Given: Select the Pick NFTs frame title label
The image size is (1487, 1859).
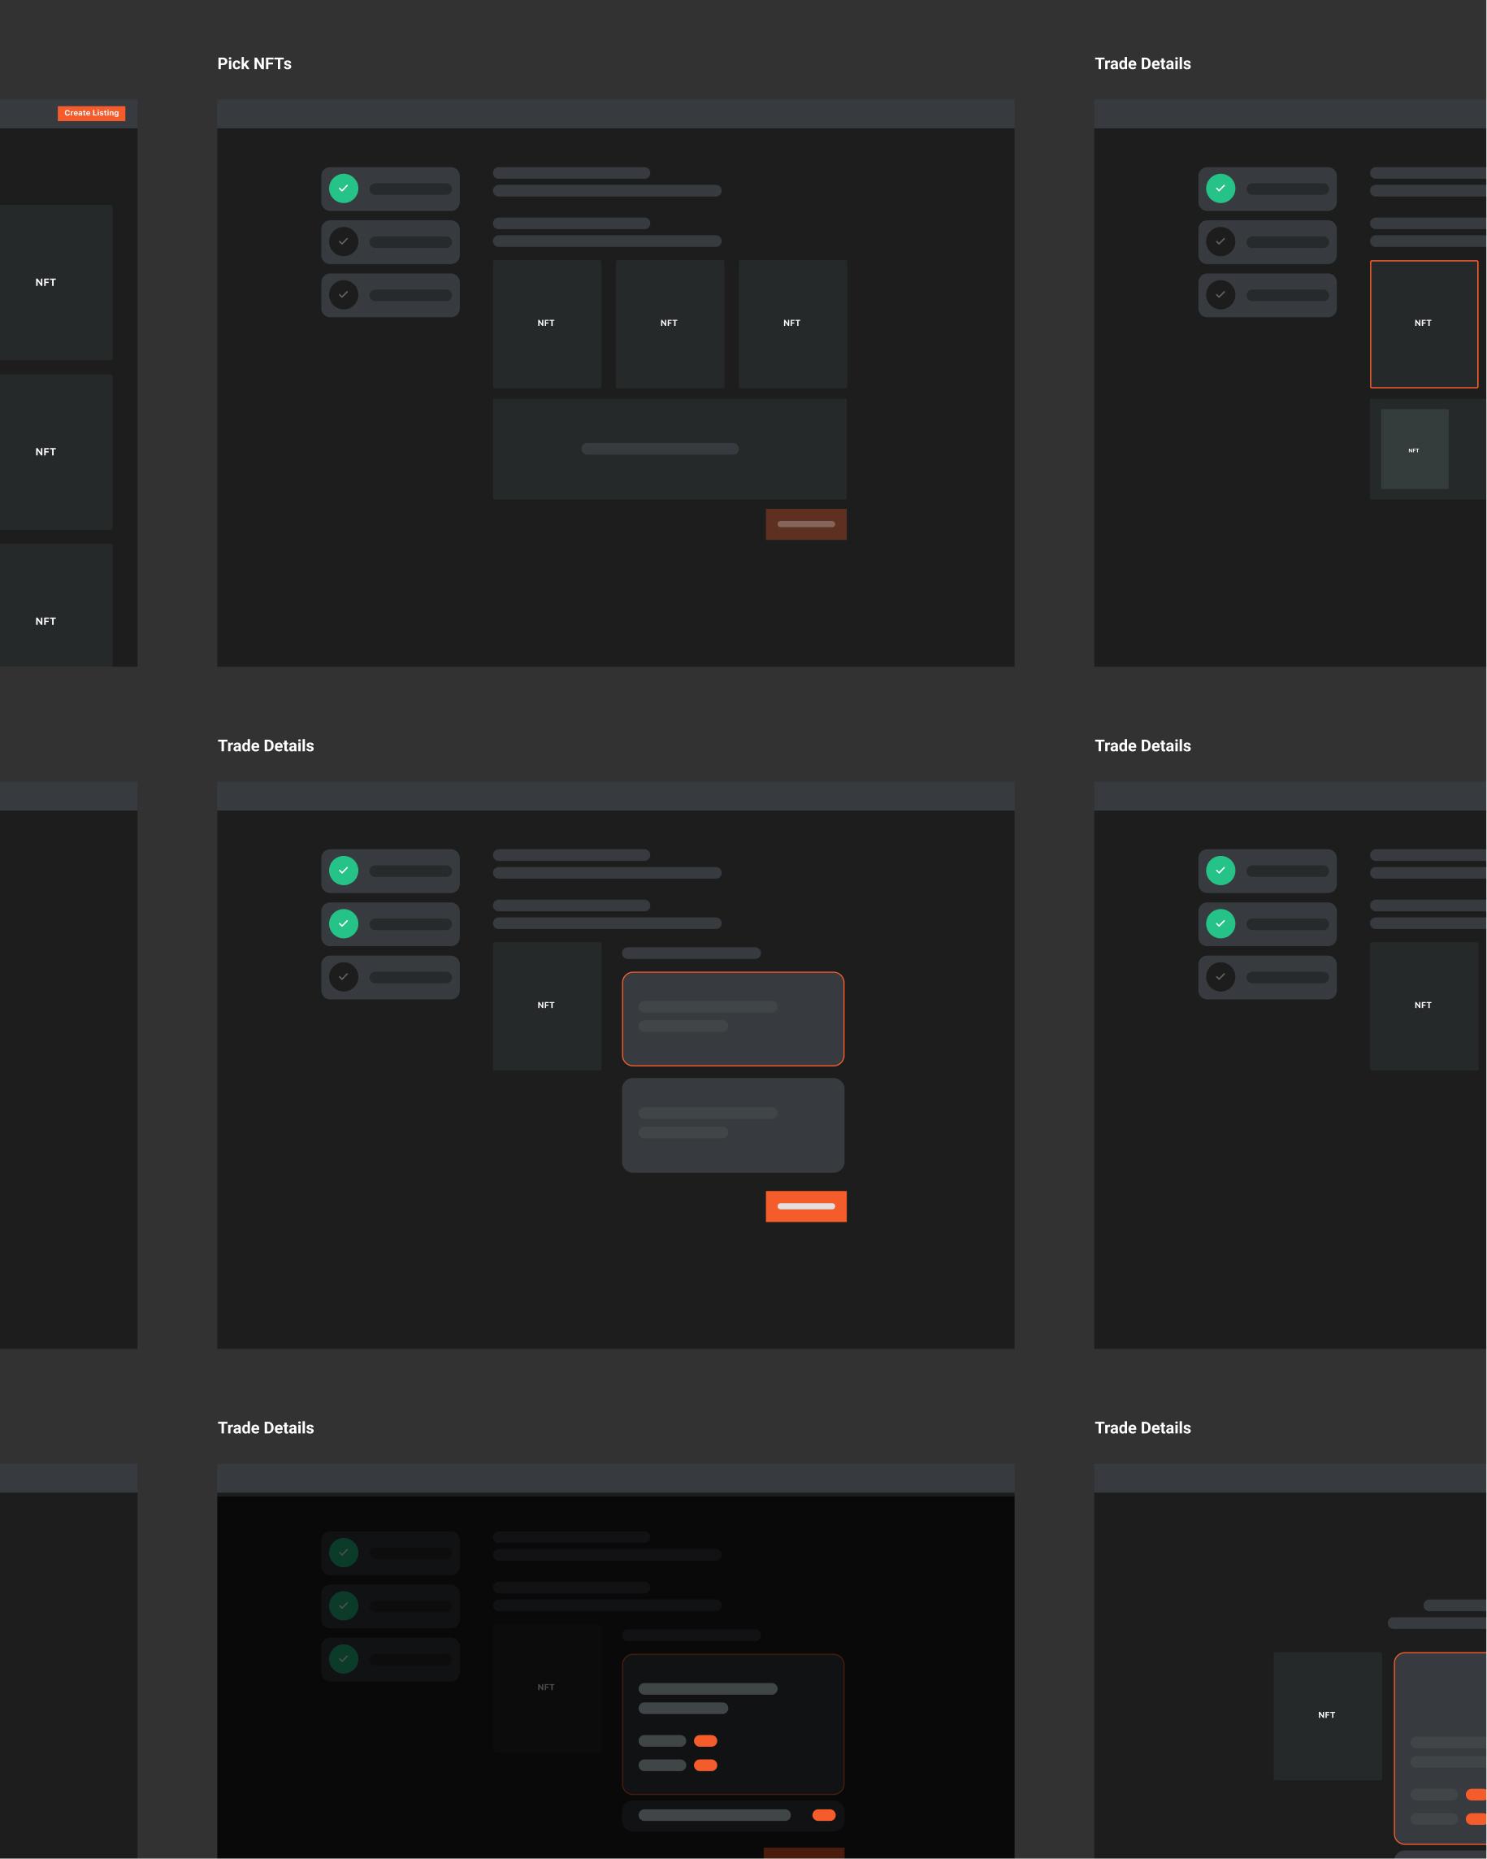Looking at the screenshot, I should (254, 63).
